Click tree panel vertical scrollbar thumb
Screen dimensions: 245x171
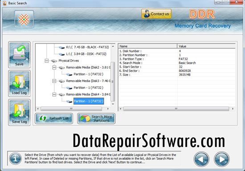pyautogui.click(x=113, y=81)
